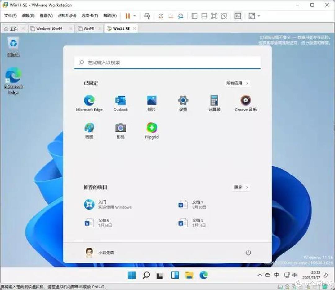The width and height of the screenshot is (335, 290).
Task: Open the 选项卡(T) menu
Action: point(90,15)
